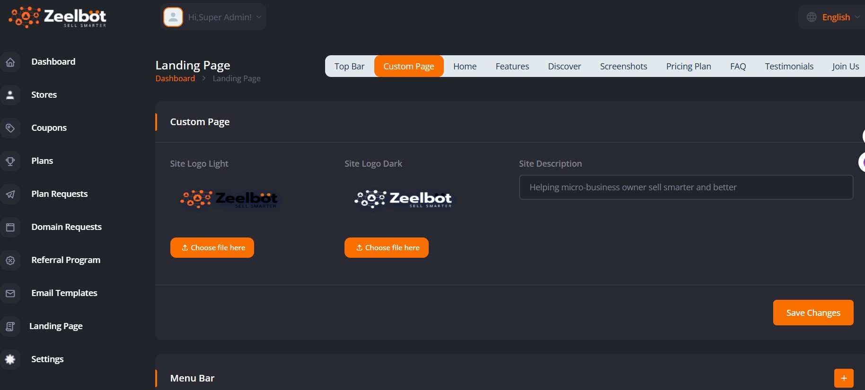Open the Super Admin user dropdown
The width and height of the screenshot is (865, 390).
(213, 17)
